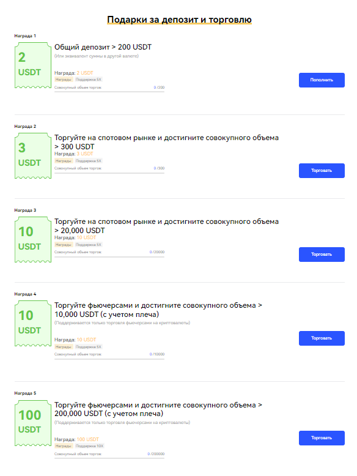Click the Пополнить deposit button
Viewport: 357px width, 476px height.
pyautogui.click(x=322, y=80)
